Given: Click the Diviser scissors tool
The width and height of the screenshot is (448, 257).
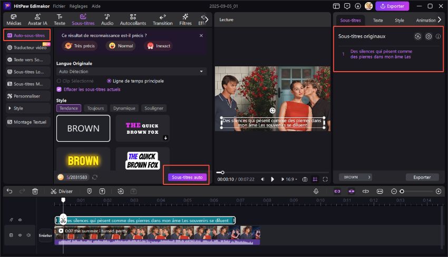Looking at the screenshot, I should pyautogui.click(x=62, y=191).
